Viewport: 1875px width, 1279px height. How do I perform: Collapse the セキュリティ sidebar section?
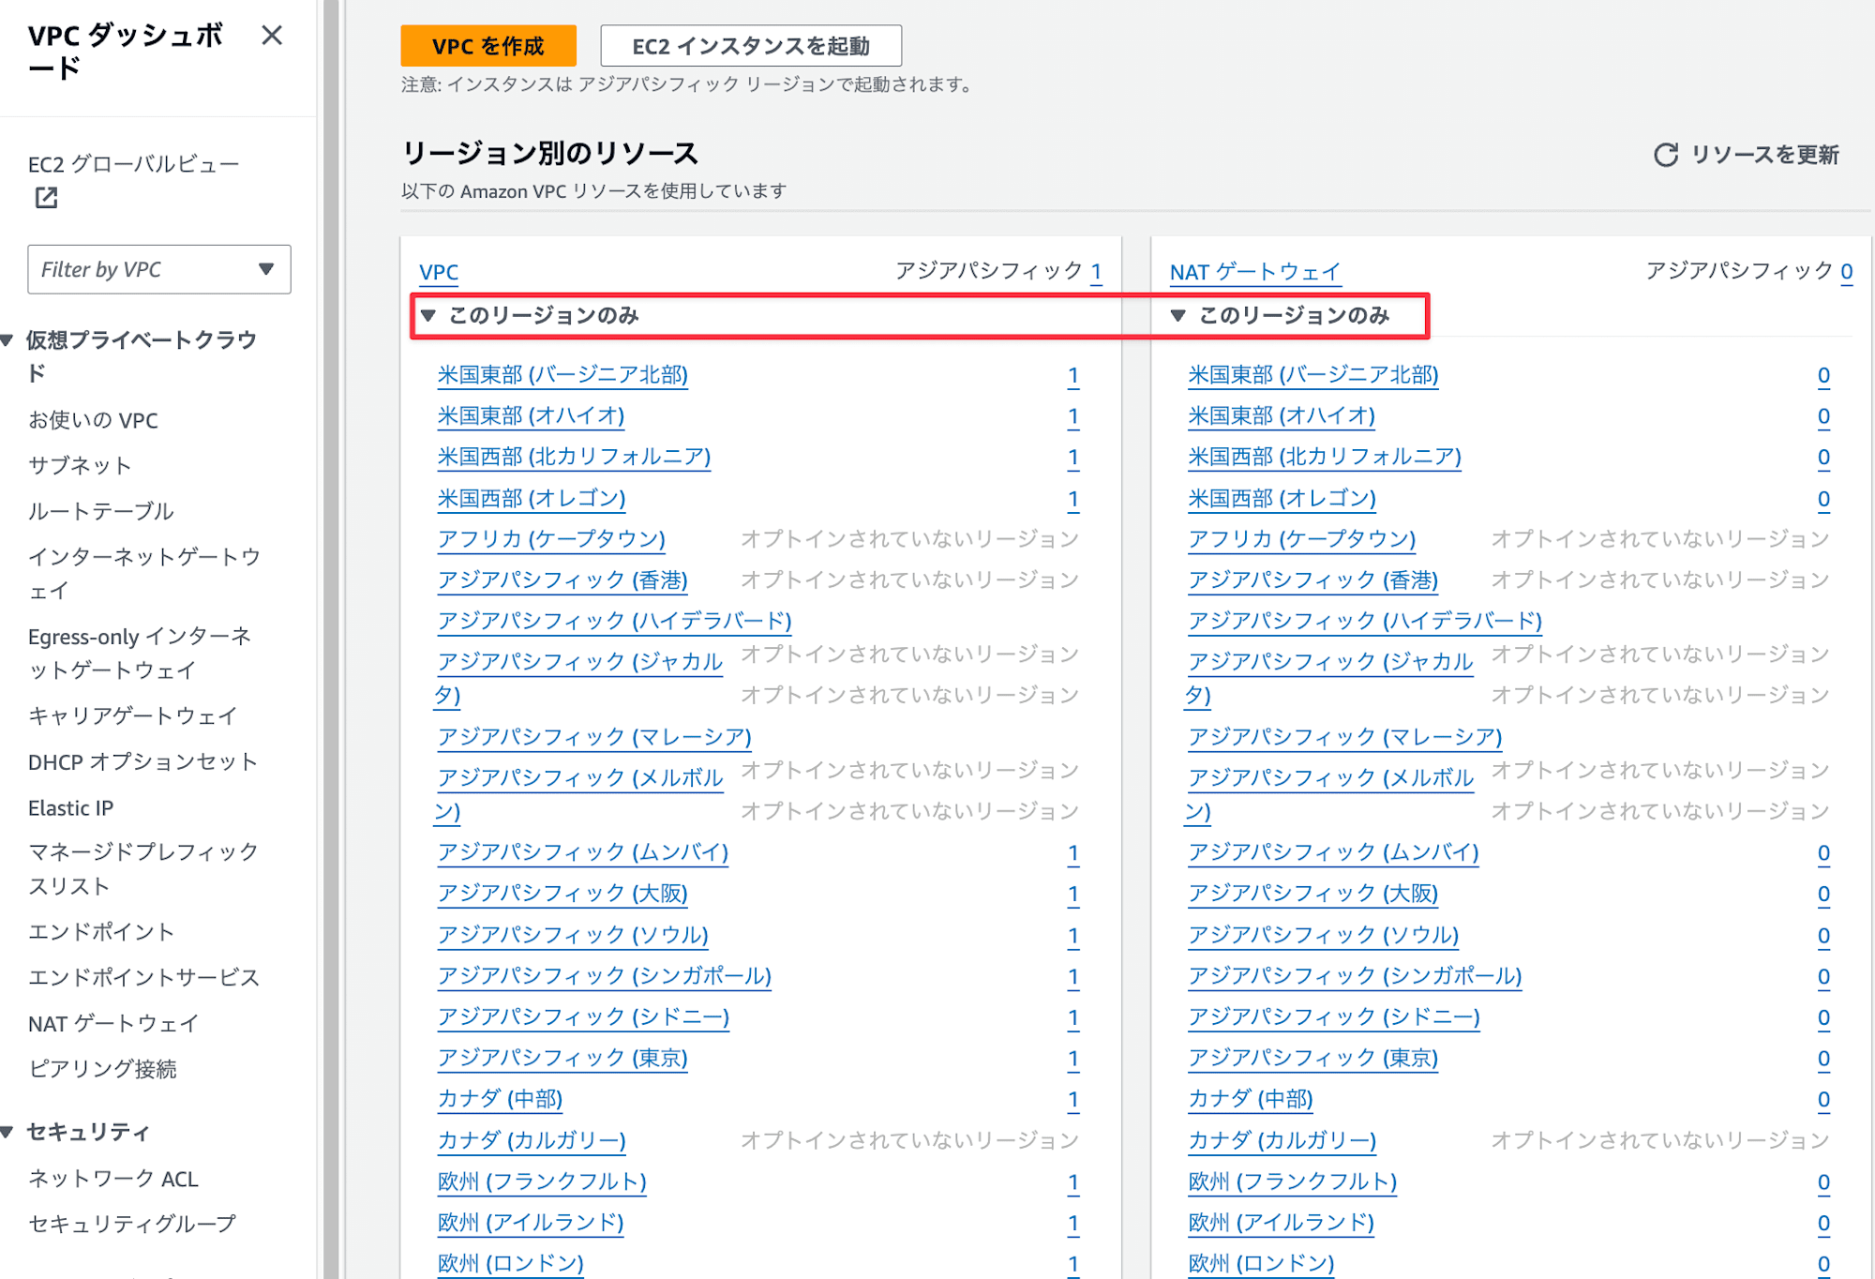pyautogui.click(x=7, y=1132)
